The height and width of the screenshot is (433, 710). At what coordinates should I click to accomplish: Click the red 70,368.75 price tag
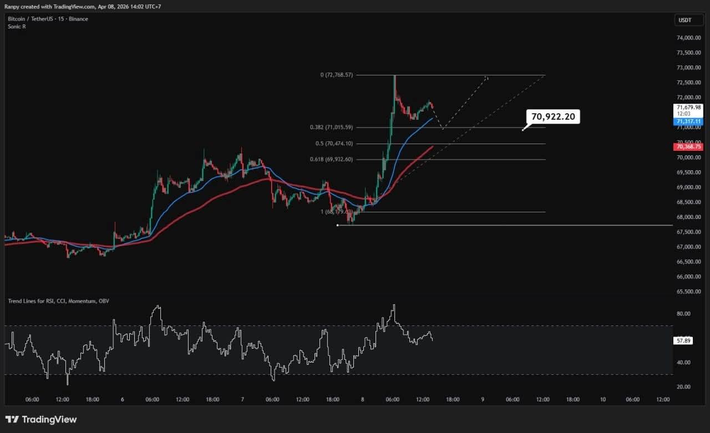[x=688, y=146]
